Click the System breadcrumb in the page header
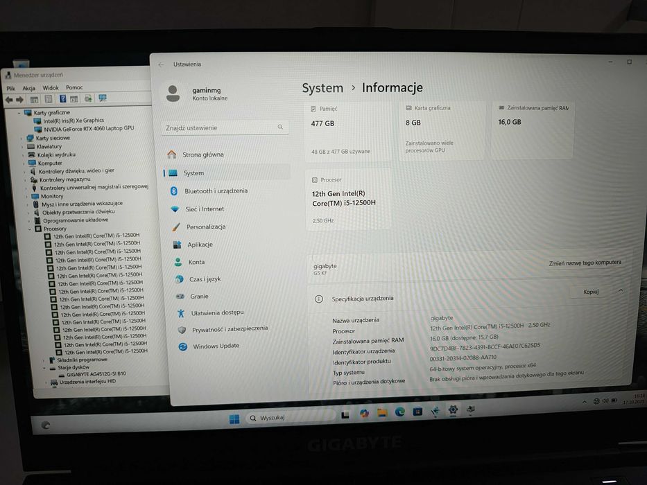This screenshot has height=485, width=647. click(322, 88)
